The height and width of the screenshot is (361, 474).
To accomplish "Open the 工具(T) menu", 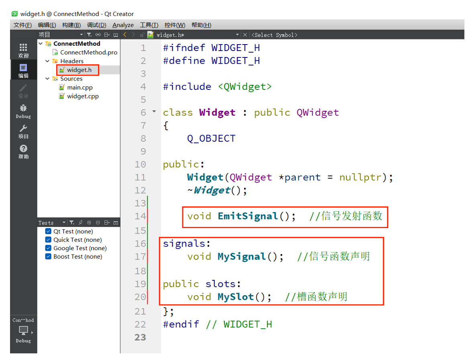I will point(149,25).
